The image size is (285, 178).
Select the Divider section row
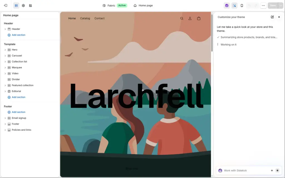30,79
